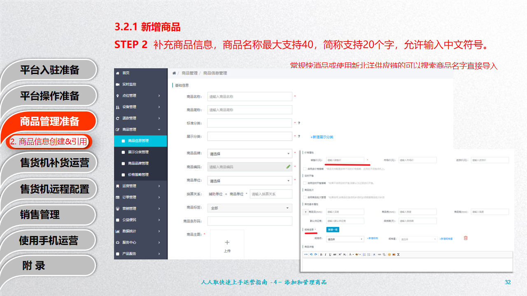This screenshot has height=296, width=527.
Task: Click the HTML source view editor icon
Action: tap(306, 254)
